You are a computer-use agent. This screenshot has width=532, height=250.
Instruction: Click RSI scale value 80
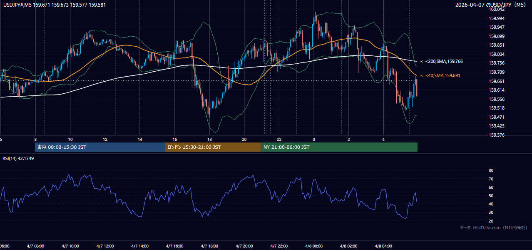point(491,170)
